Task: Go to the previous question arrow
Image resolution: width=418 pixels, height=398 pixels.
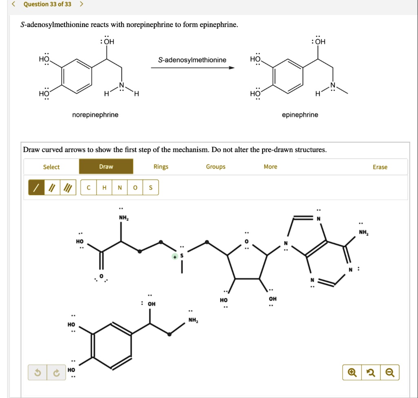Action: point(14,4)
